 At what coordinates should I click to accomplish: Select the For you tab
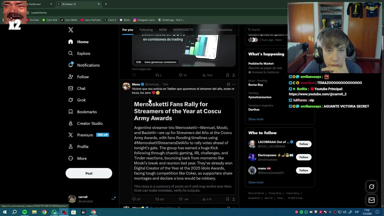pos(127,30)
